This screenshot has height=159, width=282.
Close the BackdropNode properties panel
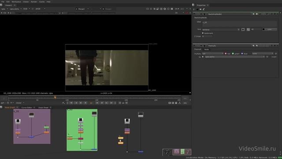point(277,14)
